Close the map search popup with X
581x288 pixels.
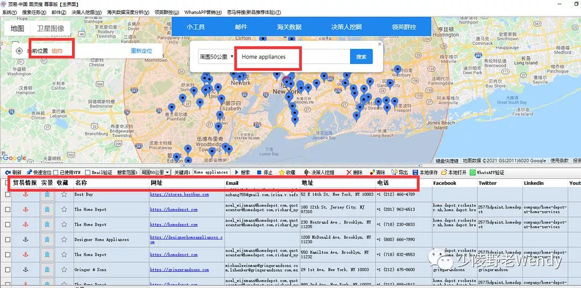[379, 44]
